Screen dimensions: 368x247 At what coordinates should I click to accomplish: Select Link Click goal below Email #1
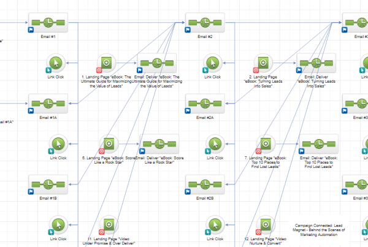point(56,63)
